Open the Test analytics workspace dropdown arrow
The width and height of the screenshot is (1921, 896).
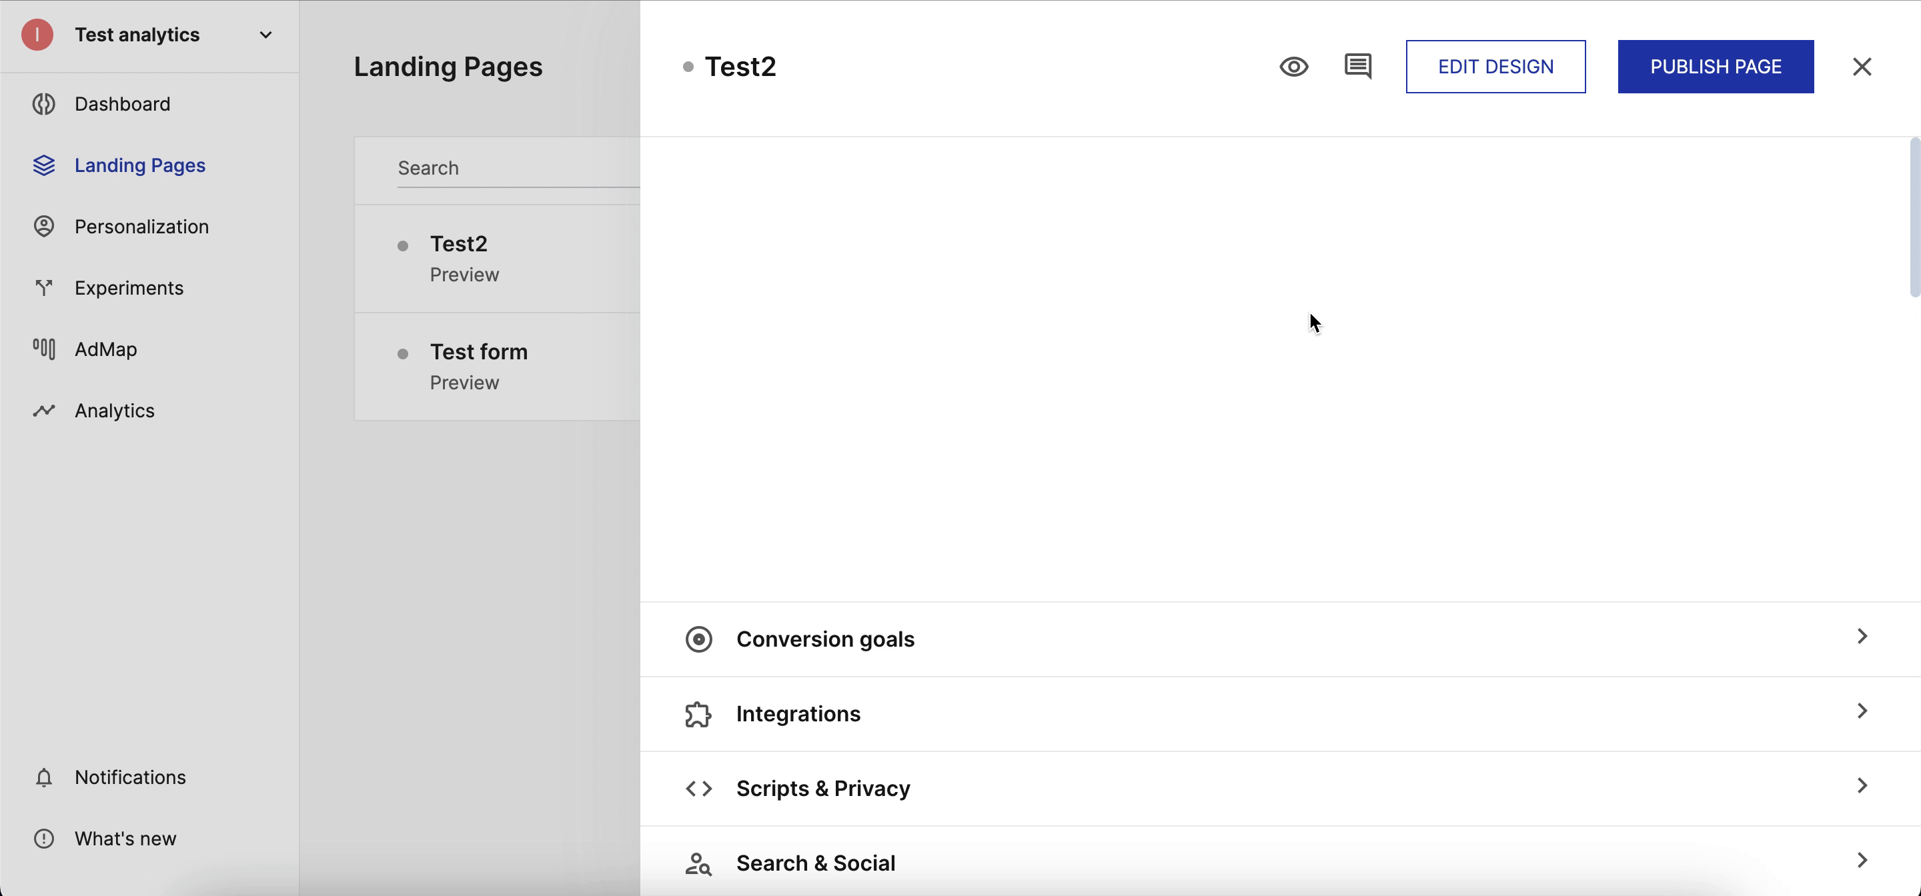(x=265, y=35)
